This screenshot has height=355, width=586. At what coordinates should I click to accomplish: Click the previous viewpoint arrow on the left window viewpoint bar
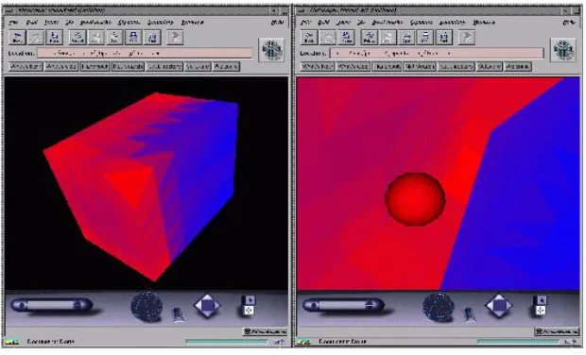pyautogui.click(x=23, y=305)
